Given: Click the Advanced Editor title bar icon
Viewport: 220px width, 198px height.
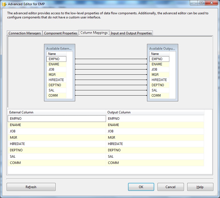Looking at the screenshot, I should tap(4, 4).
